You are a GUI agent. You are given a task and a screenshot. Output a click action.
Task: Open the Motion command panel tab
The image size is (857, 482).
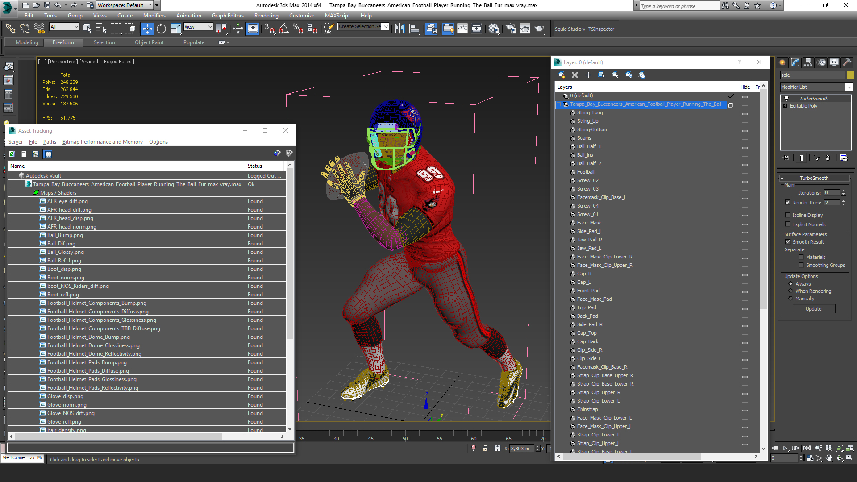[x=822, y=62]
